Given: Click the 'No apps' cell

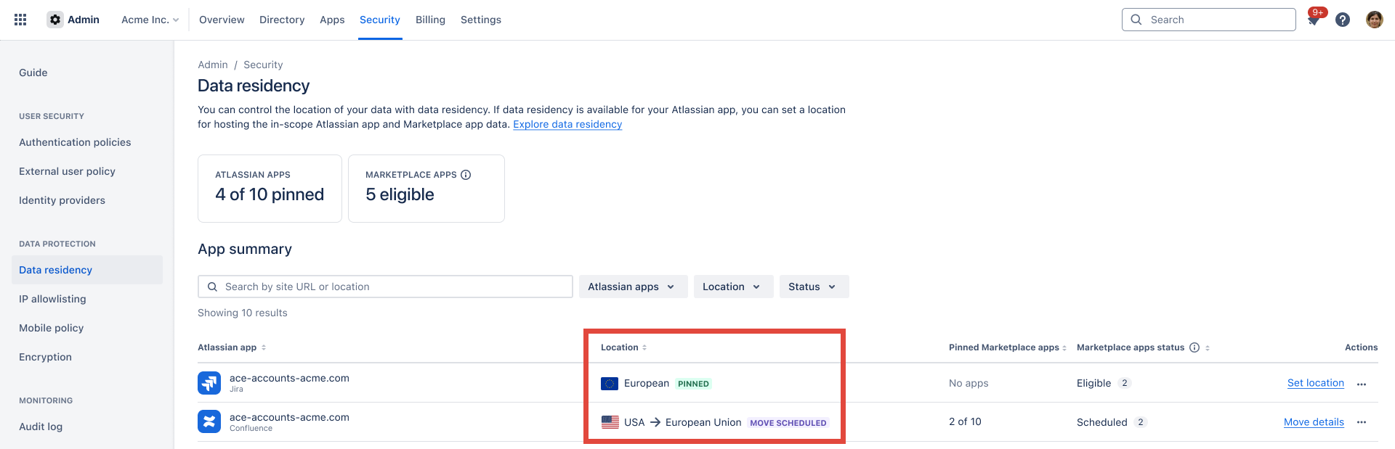Looking at the screenshot, I should coord(969,383).
